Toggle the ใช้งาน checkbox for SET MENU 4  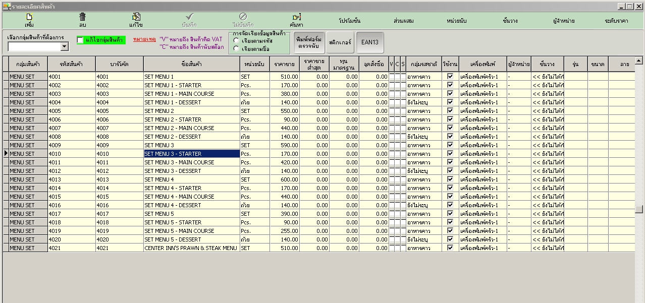[x=450, y=179]
